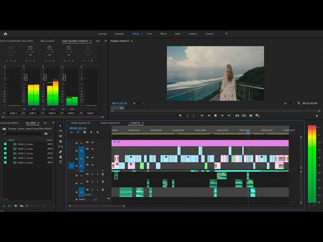Step back one frame
Viewport: 323px width, 242px height.
click(209, 115)
